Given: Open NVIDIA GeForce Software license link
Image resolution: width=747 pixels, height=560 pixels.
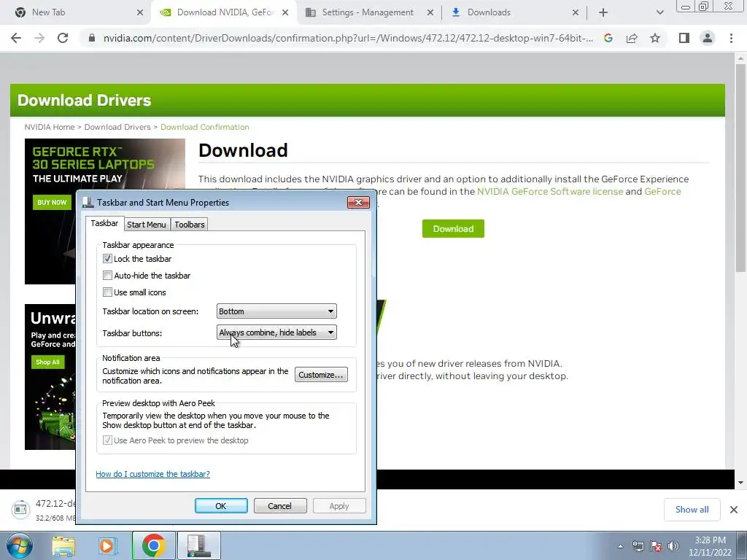Looking at the screenshot, I should 550,192.
